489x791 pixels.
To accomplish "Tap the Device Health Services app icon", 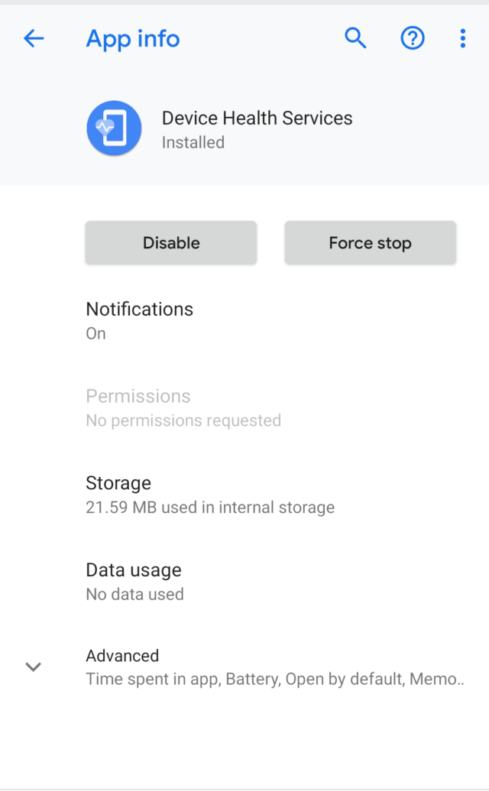I will (114, 128).
